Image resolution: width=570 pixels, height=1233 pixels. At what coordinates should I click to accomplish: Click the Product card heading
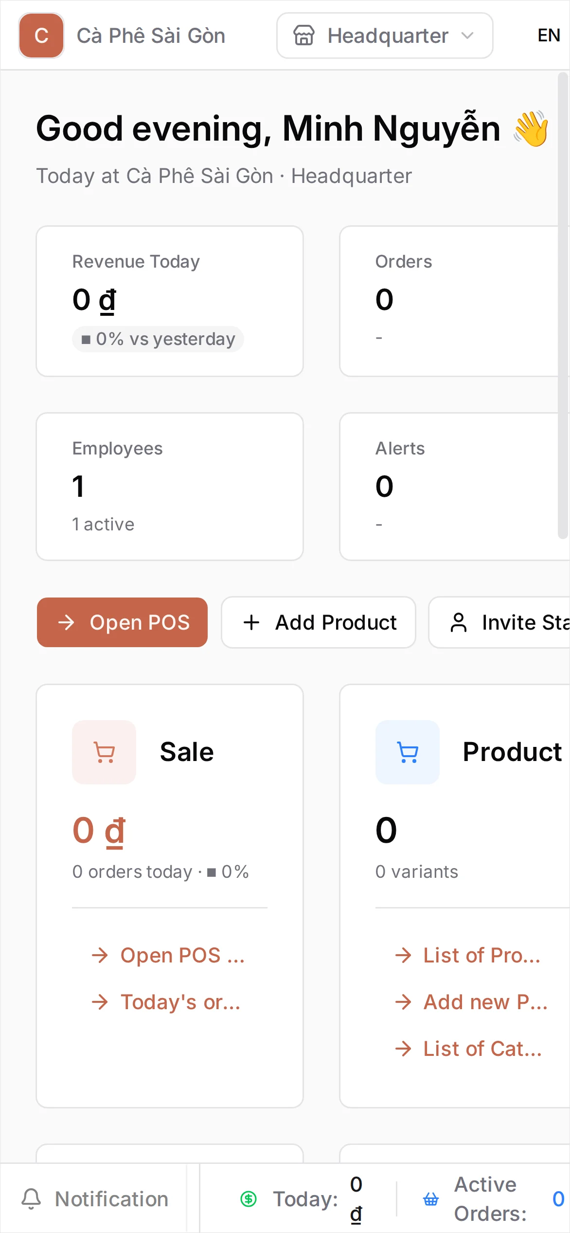tap(513, 752)
